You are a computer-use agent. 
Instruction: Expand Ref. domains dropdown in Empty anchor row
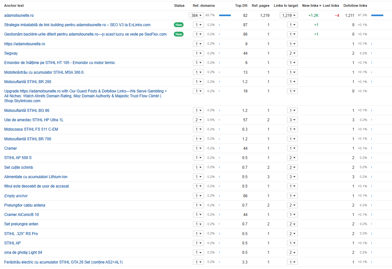198,196
